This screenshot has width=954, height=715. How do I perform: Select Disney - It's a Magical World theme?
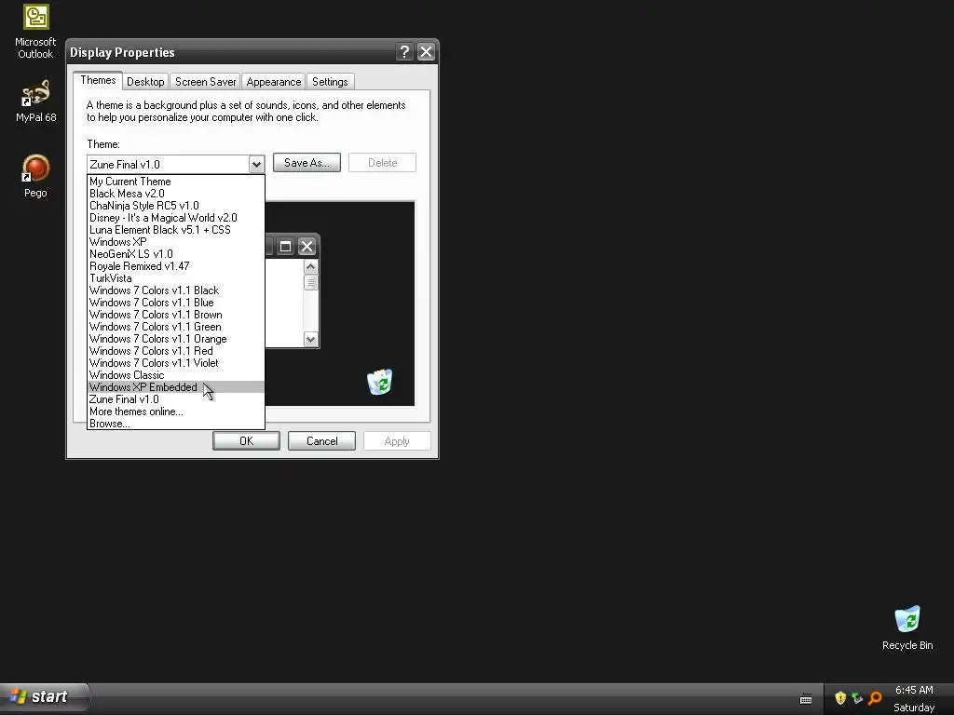(x=176, y=218)
